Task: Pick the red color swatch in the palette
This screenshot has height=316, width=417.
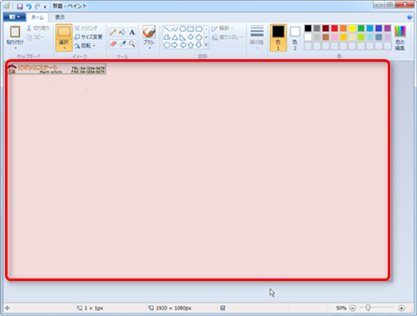Action: click(334, 28)
